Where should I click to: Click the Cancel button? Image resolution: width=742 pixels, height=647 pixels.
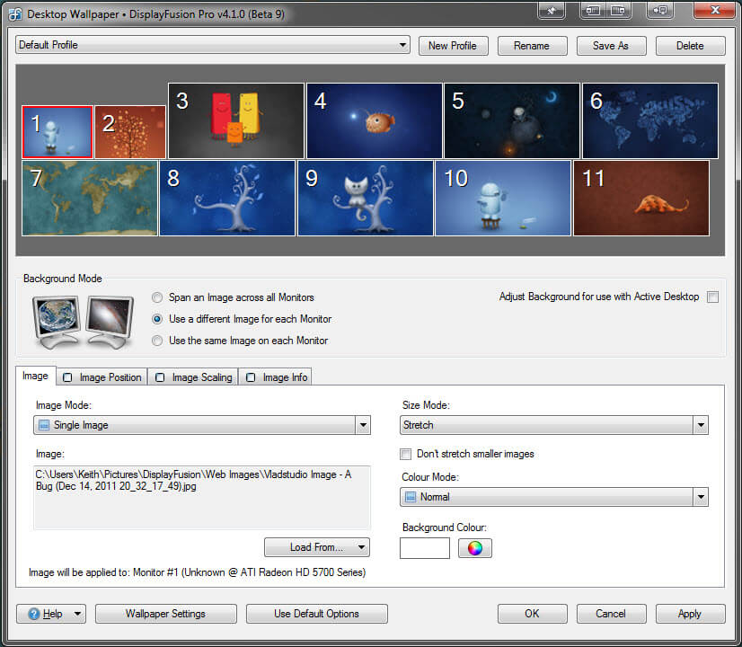[611, 614]
